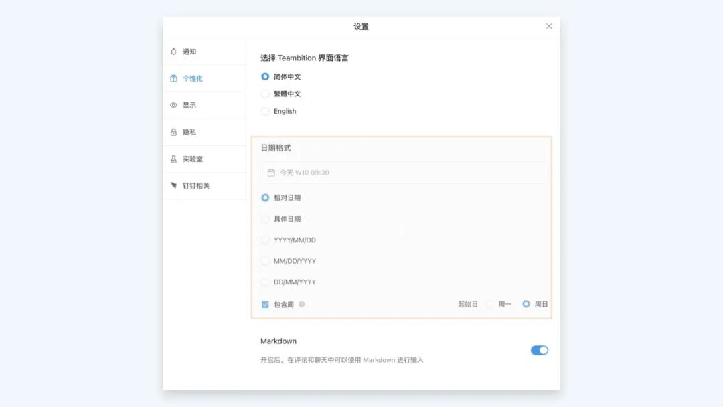The width and height of the screenshot is (723, 407).
Task: Click the flask icon beside 实验室
Action: click(x=174, y=159)
